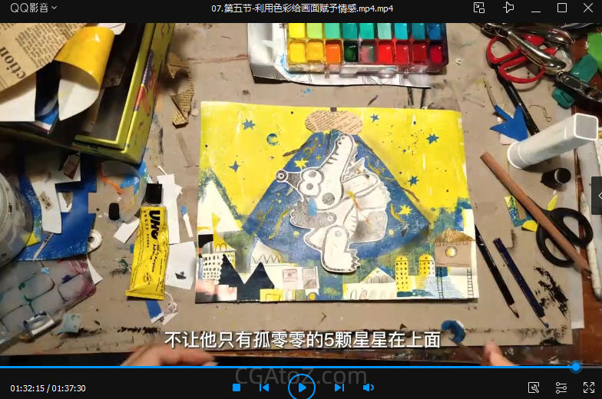Screen dimensions: 602x399
Task: Click the middle of the playback progress bar
Action: [301, 367]
